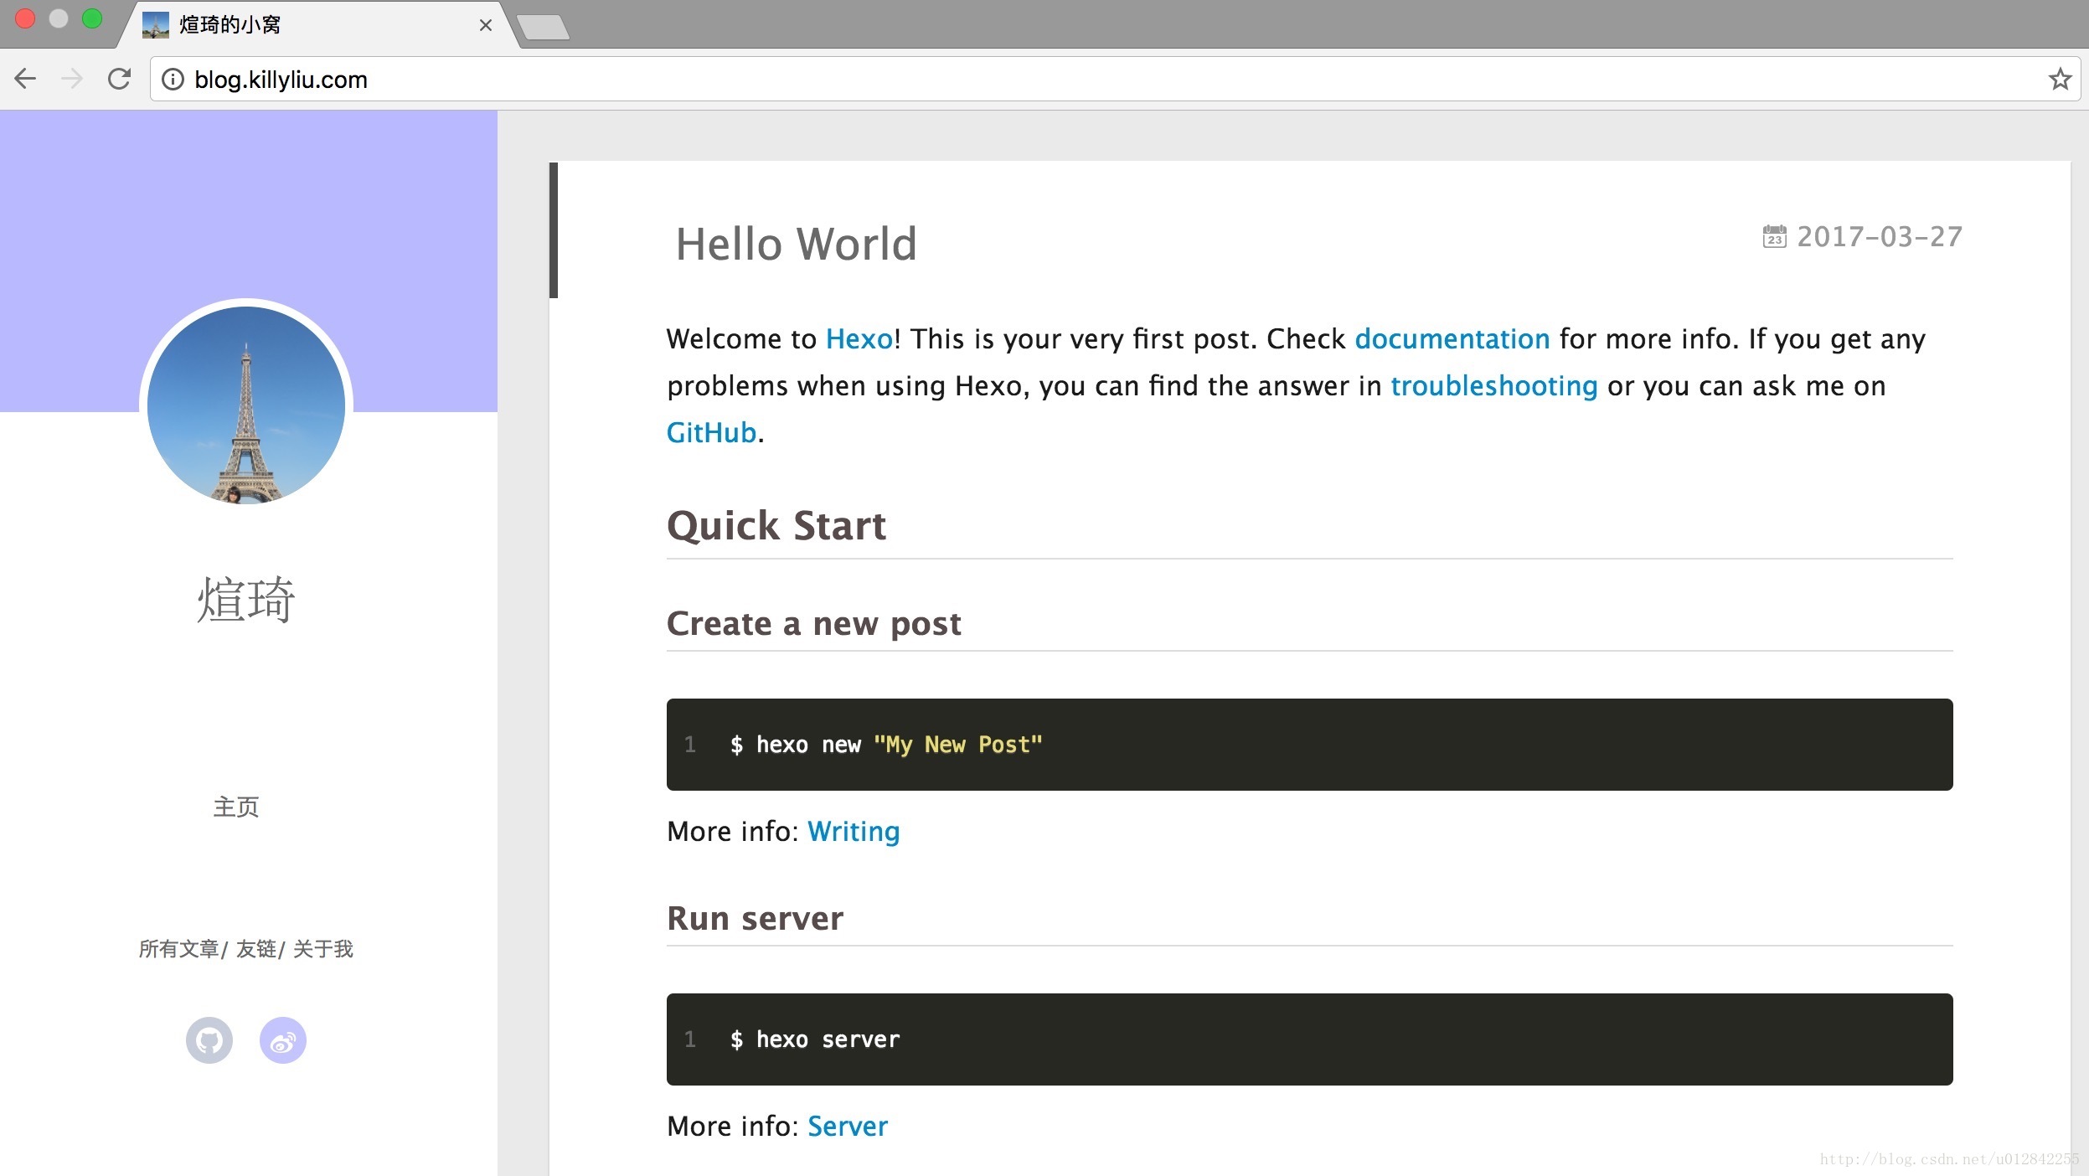Click the hexo server code line
Viewport: 2089px width, 1176px height.
tap(815, 1039)
